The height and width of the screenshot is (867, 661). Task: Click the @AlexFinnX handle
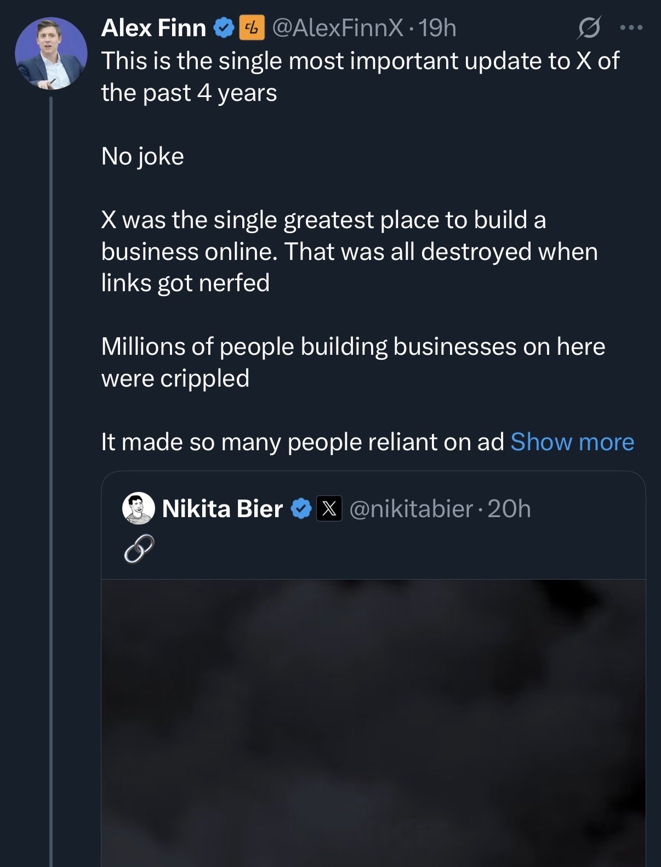coord(338,28)
